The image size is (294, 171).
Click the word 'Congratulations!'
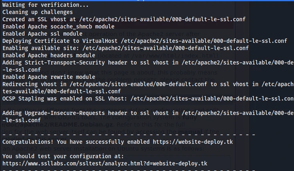click(29, 142)
